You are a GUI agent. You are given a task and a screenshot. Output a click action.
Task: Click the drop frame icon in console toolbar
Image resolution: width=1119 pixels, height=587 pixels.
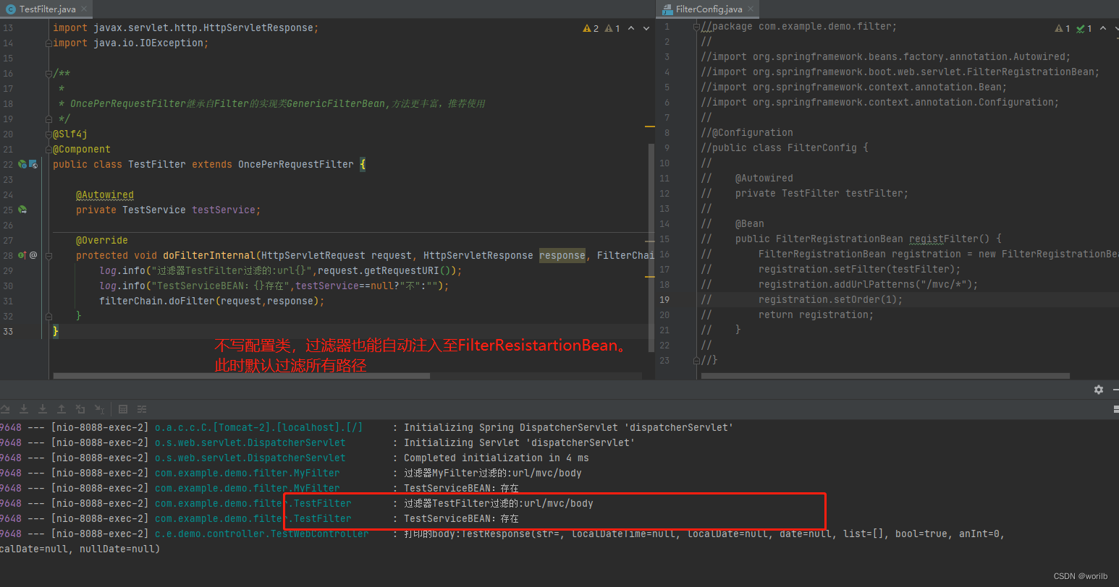(x=80, y=409)
